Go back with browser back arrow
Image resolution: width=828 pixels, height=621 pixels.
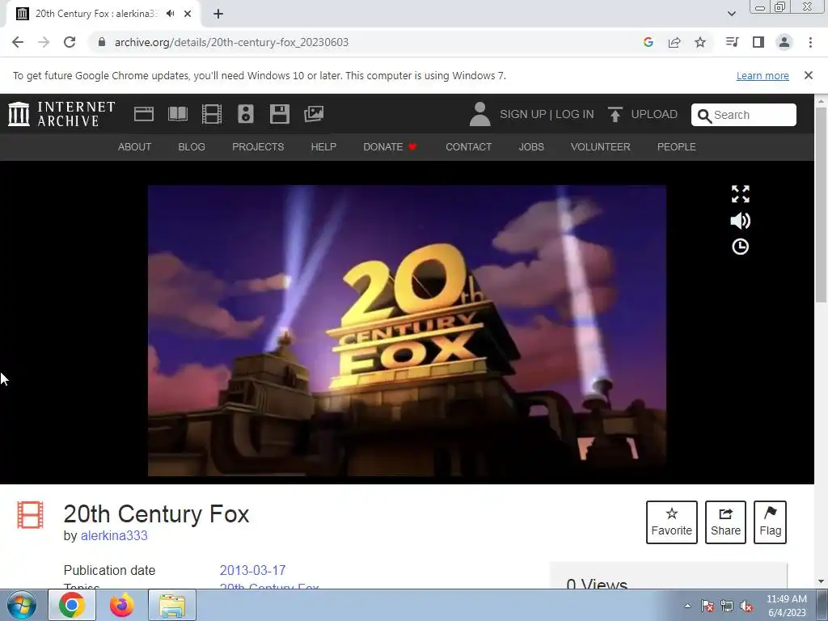[x=18, y=42]
